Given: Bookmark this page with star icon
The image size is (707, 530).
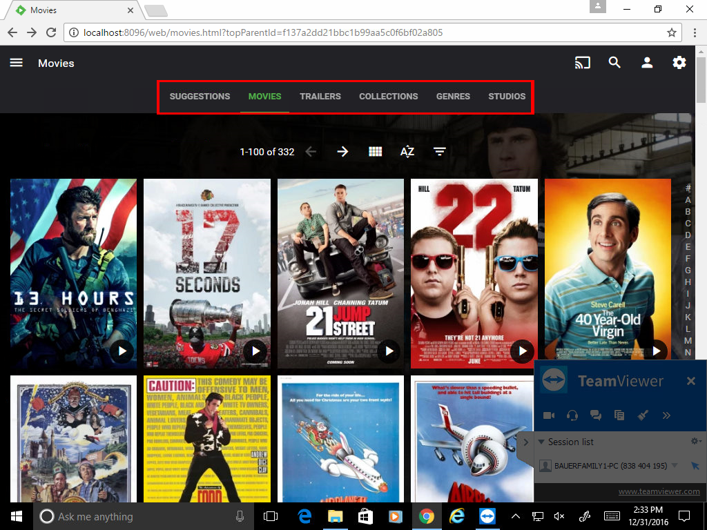Looking at the screenshot, I should tap(671, 32).
